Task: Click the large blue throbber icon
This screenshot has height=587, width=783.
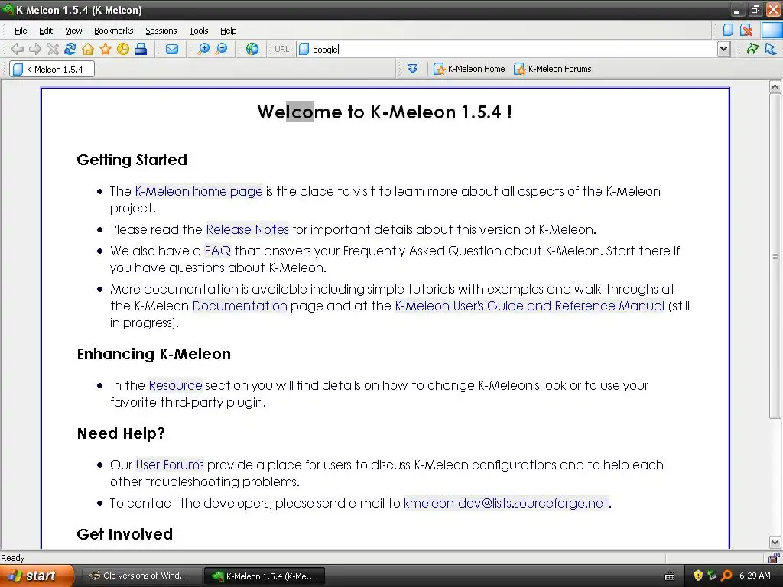Action: 772,30
